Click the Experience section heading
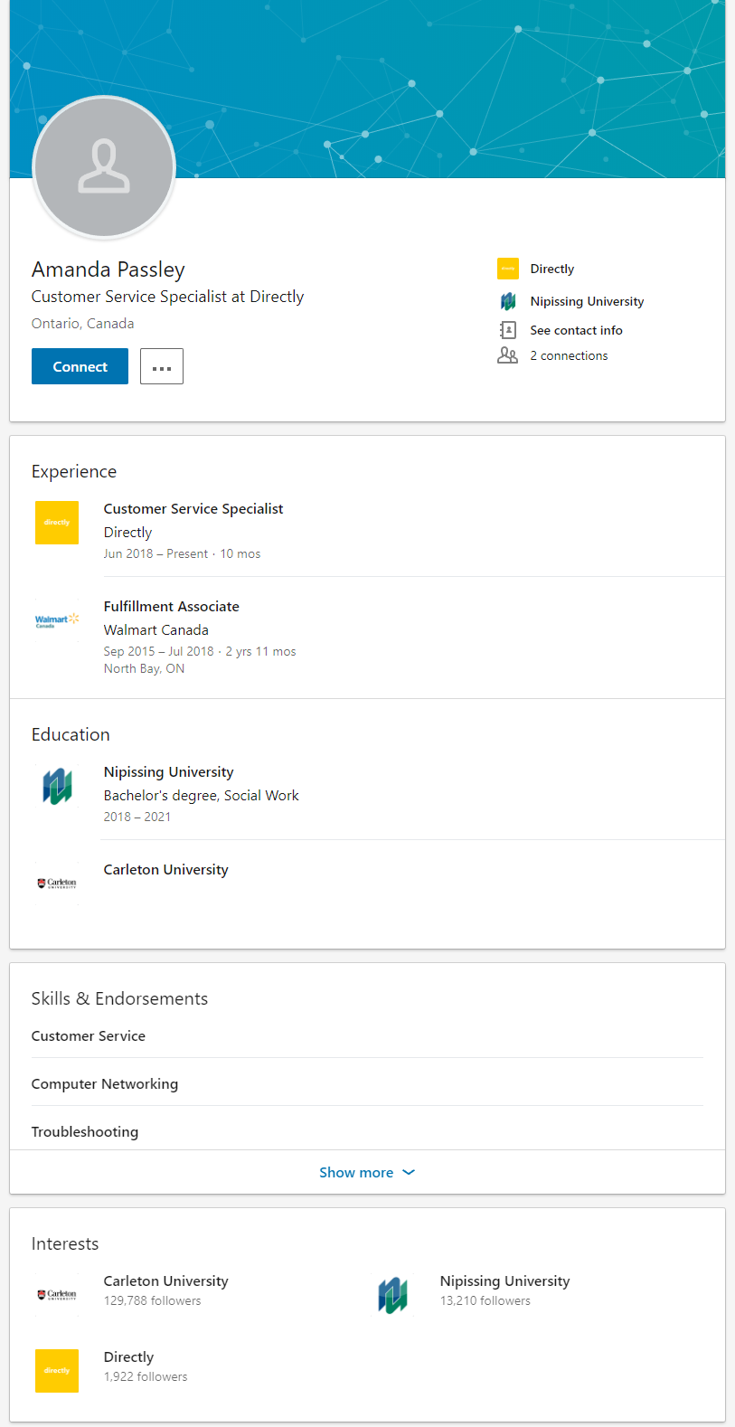The image size is (735, 1427). coord(74,471)
